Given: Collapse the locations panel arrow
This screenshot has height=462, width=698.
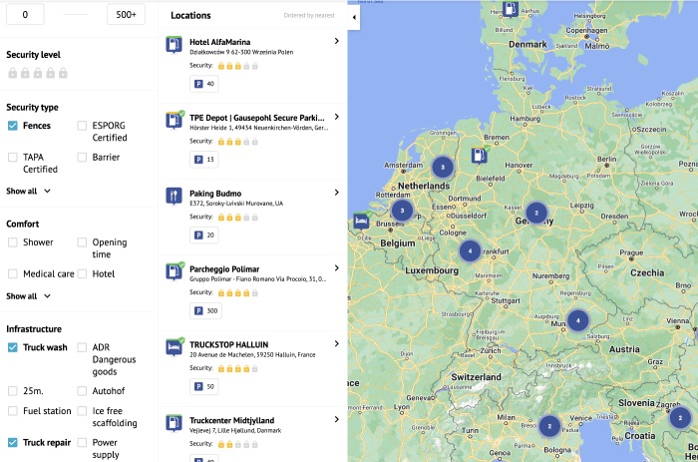Looking at the screenshot, I should (354, 17).
